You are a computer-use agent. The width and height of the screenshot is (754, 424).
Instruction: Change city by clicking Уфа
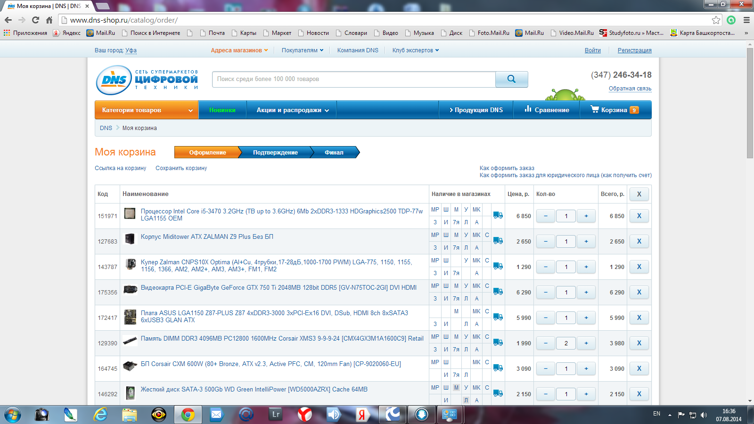[131, 50]
